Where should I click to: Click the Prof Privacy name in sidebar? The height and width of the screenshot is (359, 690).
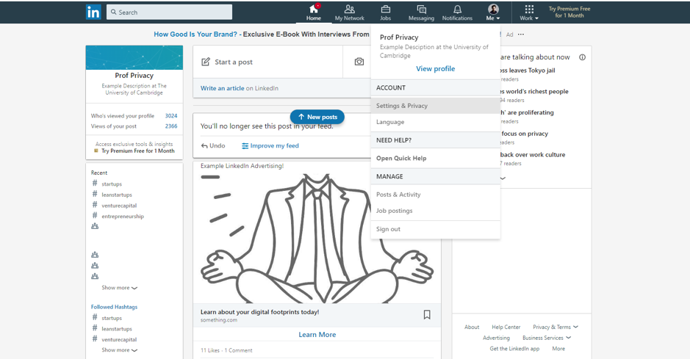tap(134, 76)
